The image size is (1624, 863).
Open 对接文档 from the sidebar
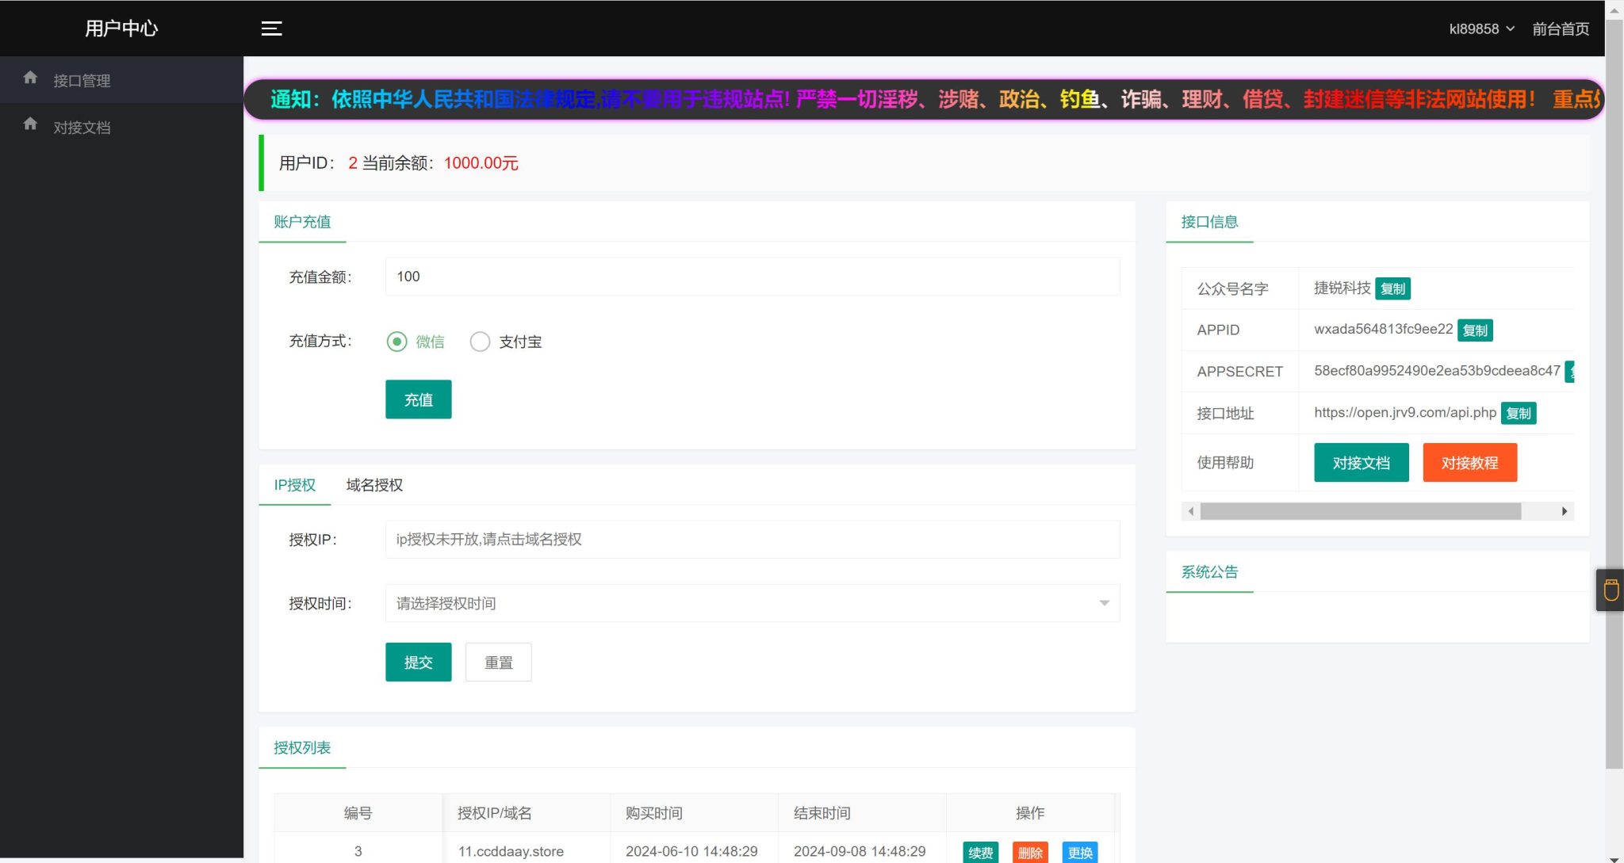tap(82, 127)
